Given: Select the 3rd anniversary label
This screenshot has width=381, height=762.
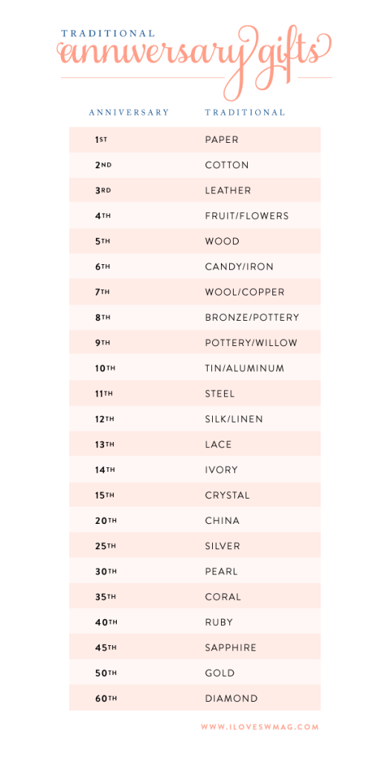Looking at the screenshot, I should (x=103, y=190).
